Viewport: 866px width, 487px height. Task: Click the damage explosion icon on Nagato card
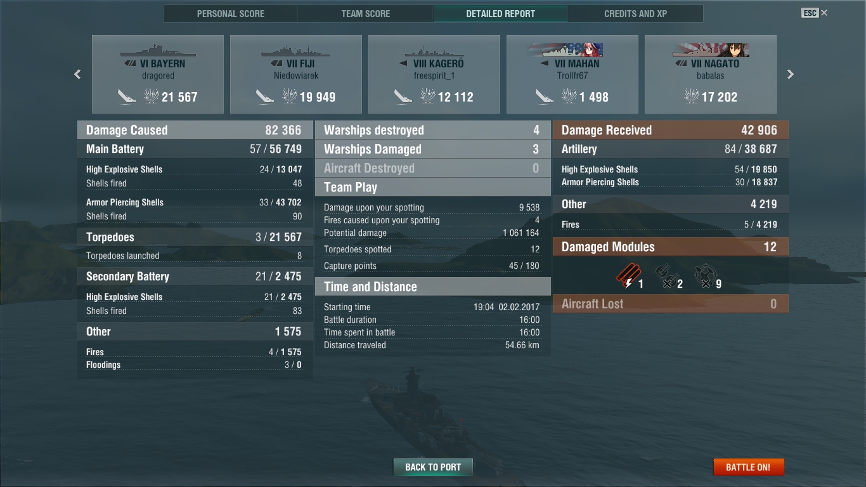[x=692, y=96]
